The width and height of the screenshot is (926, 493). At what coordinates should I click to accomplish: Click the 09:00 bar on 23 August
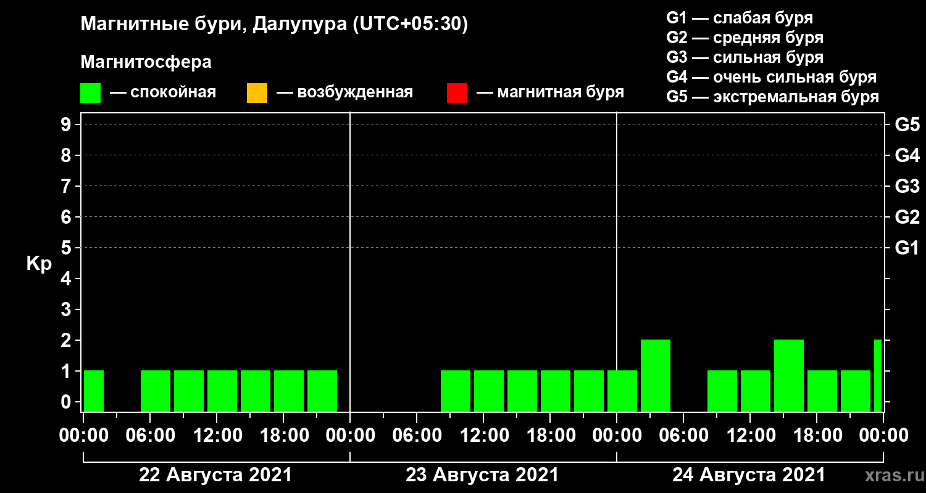click(x=456, y=391)
